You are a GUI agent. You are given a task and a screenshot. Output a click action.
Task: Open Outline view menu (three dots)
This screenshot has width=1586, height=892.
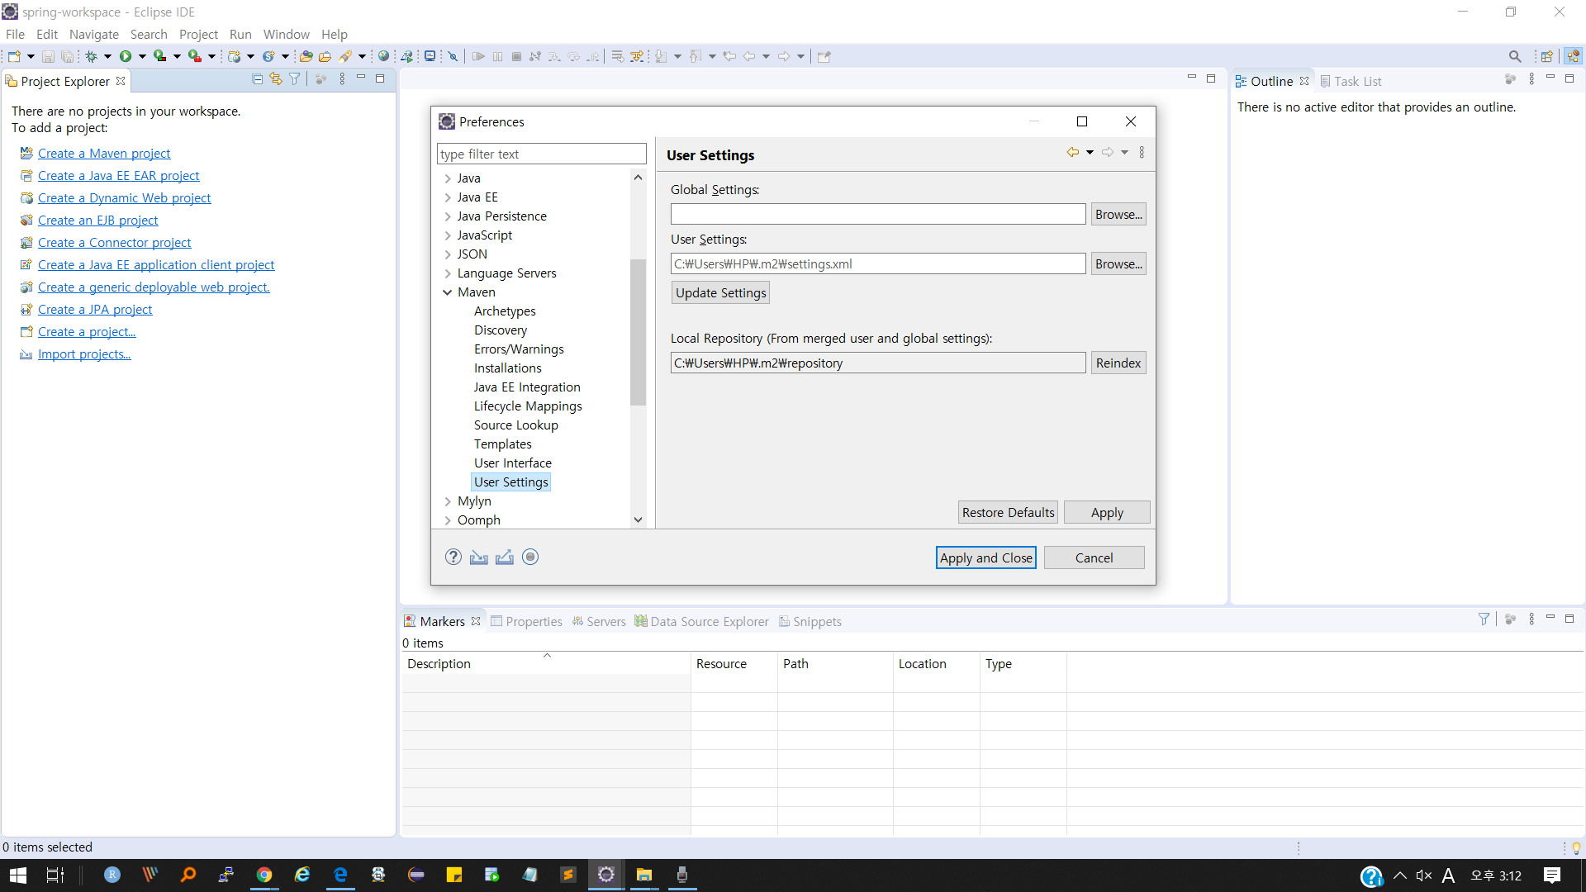pos(1531,79)
